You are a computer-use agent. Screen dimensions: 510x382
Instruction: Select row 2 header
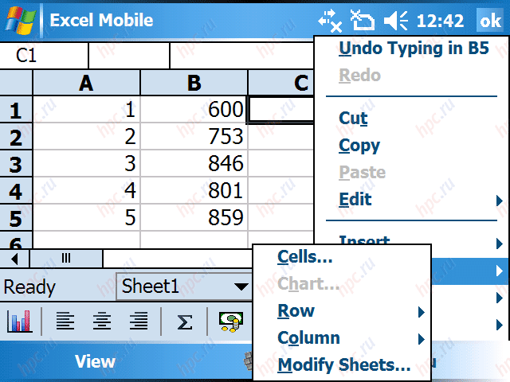point(16,136)
